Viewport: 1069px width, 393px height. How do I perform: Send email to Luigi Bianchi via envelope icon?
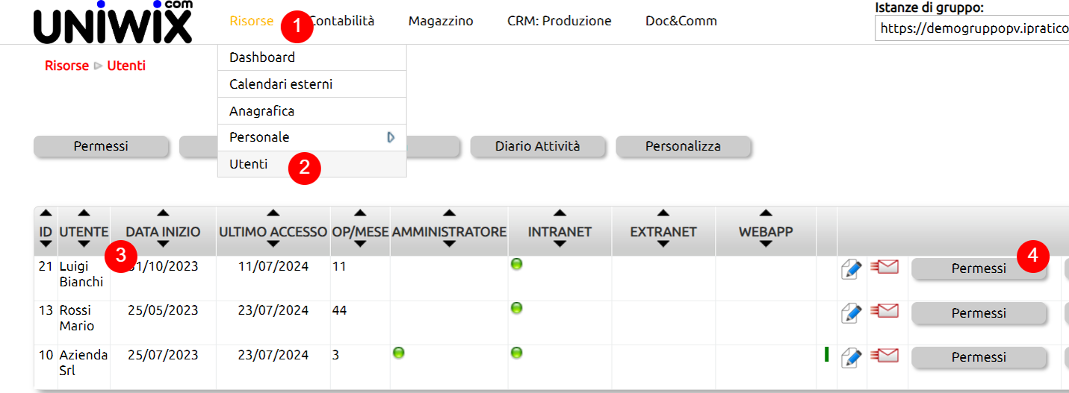click(884, 267)
